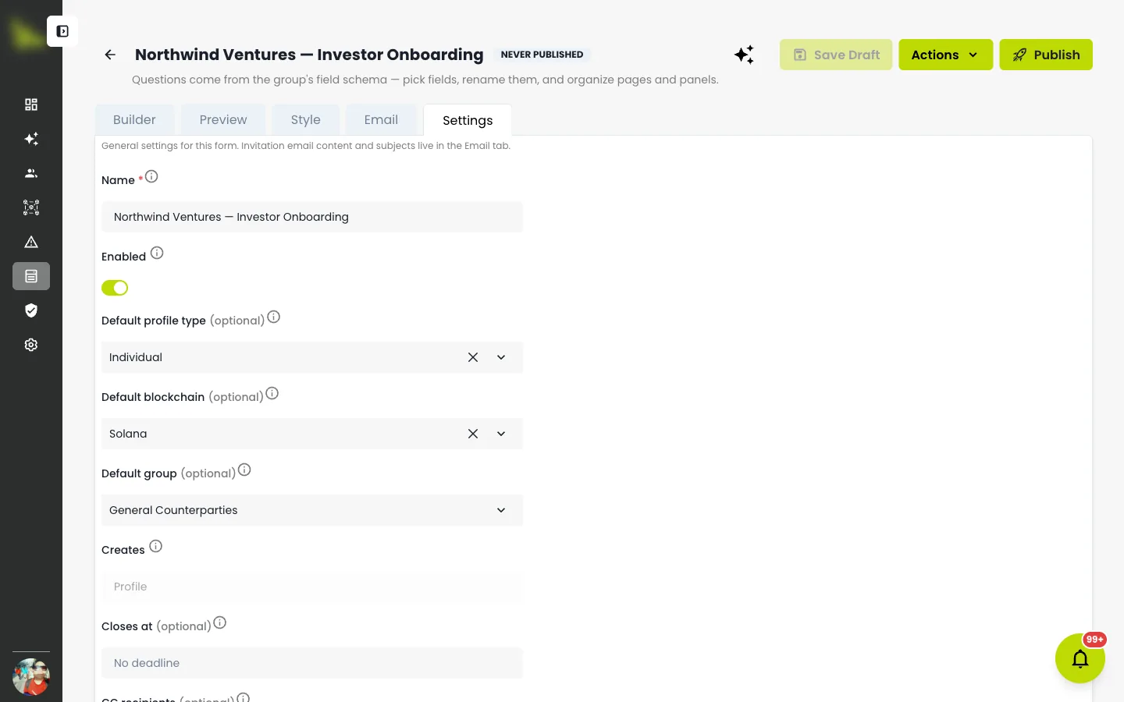
Task: Expand the Default profile type dropdown arrow
Action: [x=501, y=357]
